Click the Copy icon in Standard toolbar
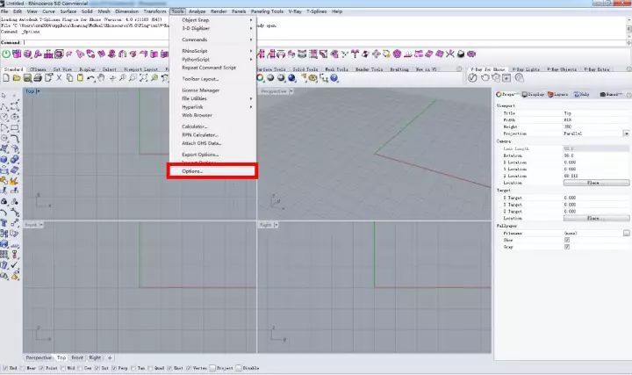 point(69,78)
